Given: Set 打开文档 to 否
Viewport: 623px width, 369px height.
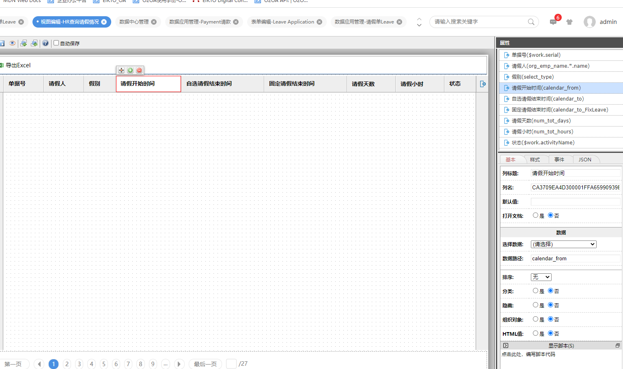Looking at the screenshot, I should 551,215.
